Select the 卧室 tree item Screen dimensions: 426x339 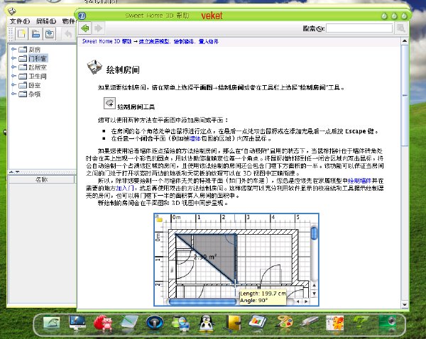[x=35, y=85]
